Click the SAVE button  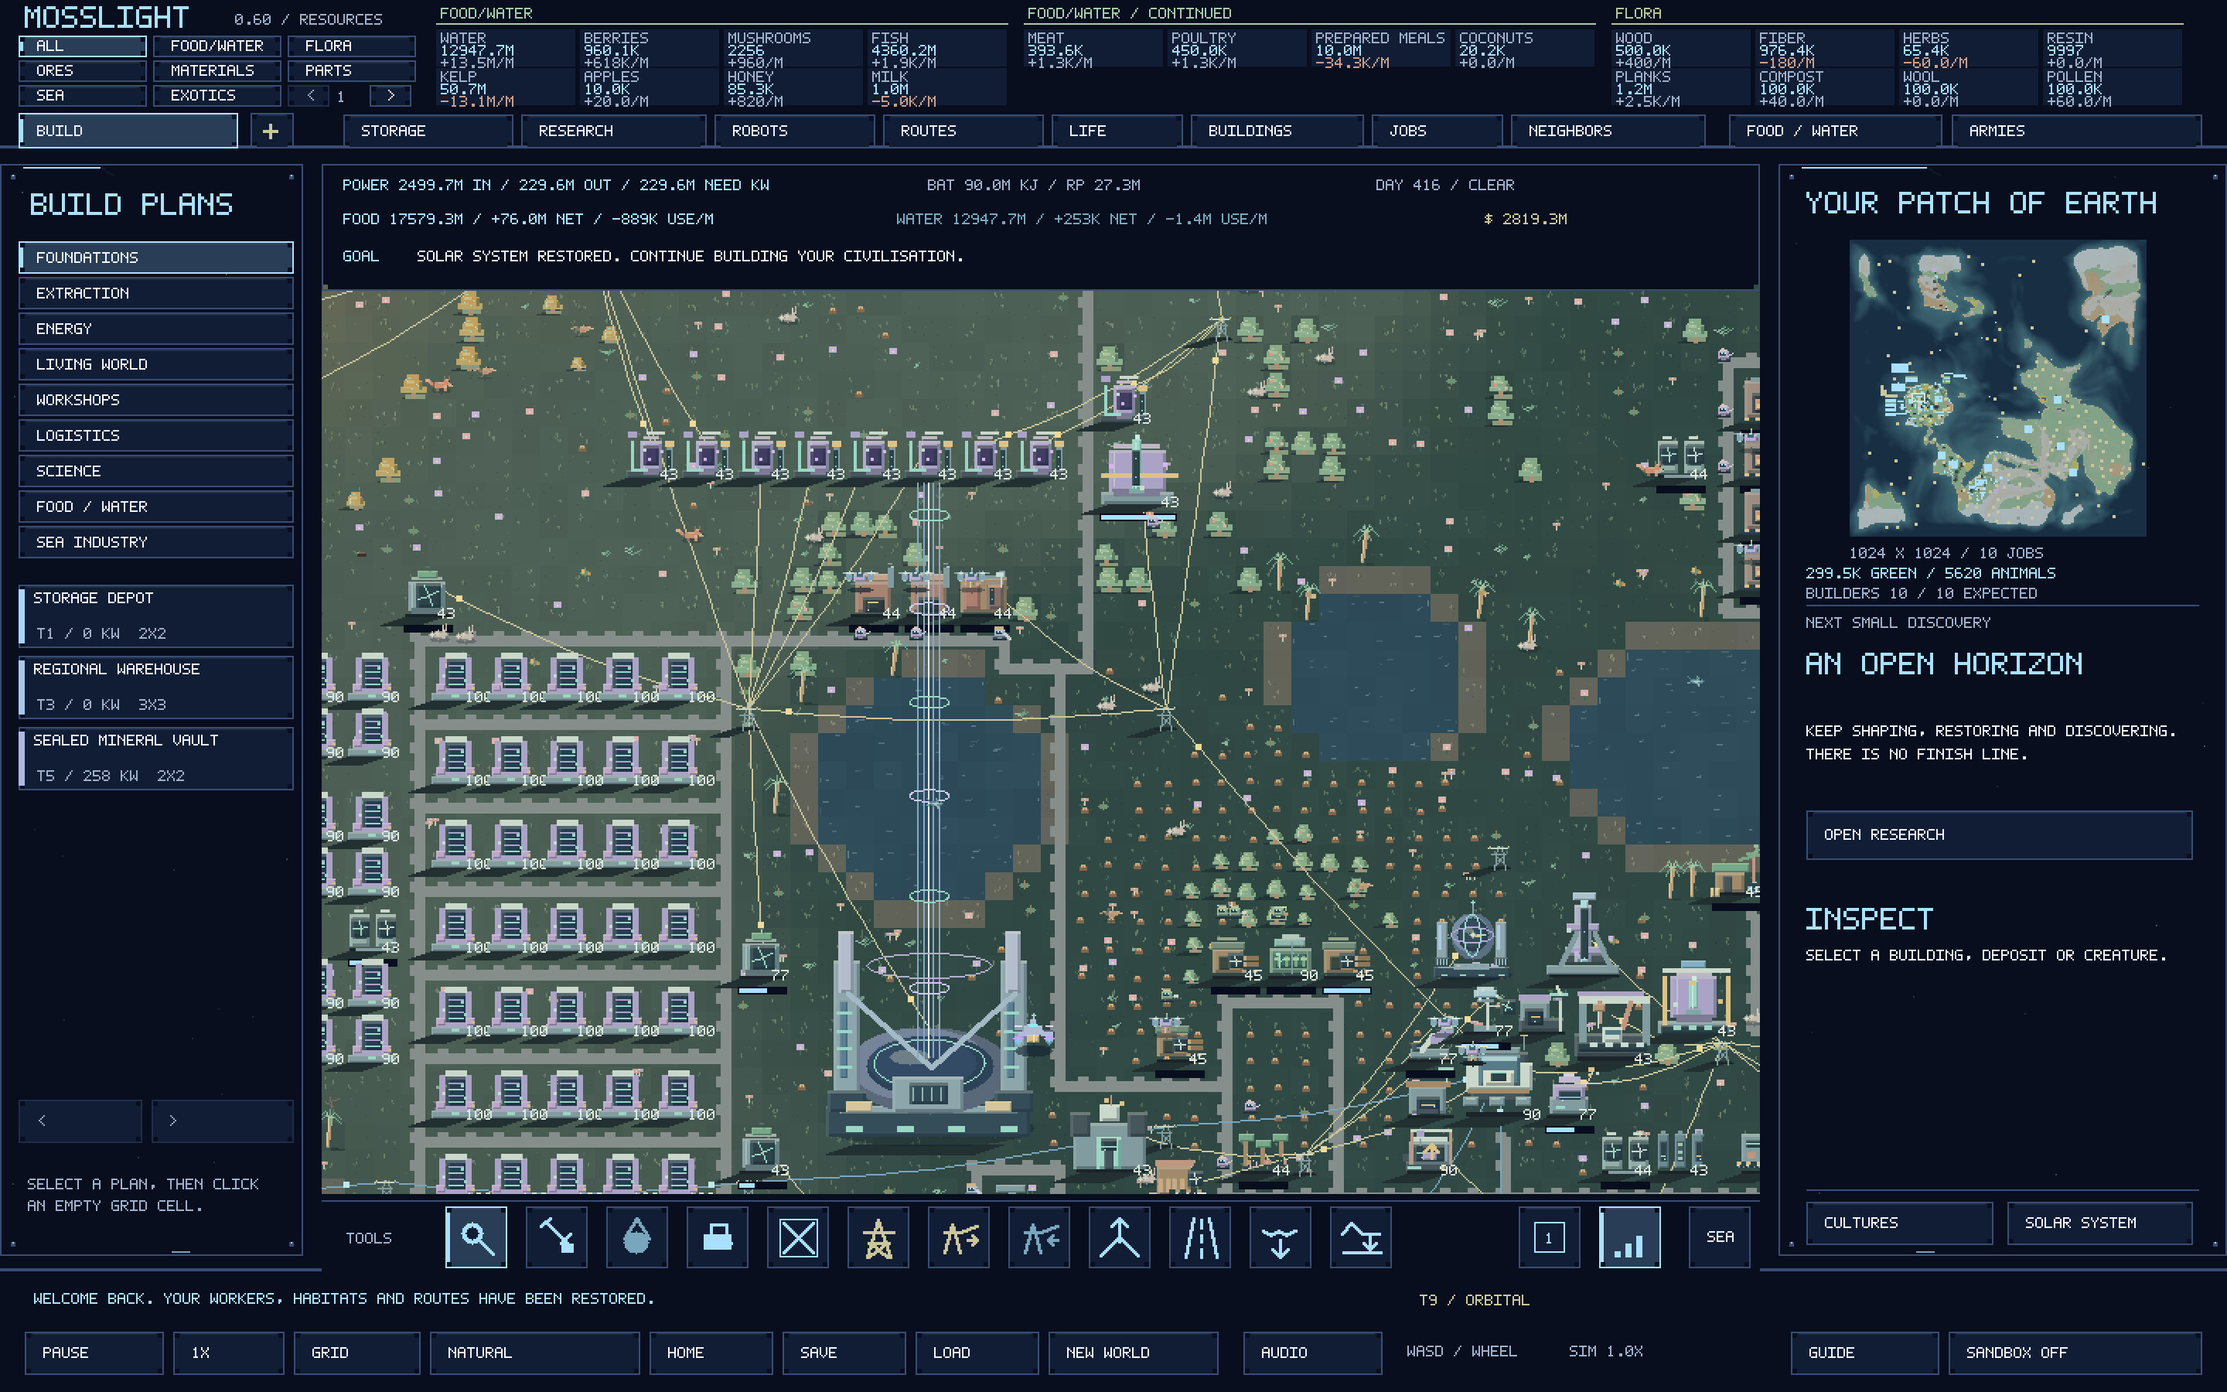pyautogui.click(x=844, y=1353)
